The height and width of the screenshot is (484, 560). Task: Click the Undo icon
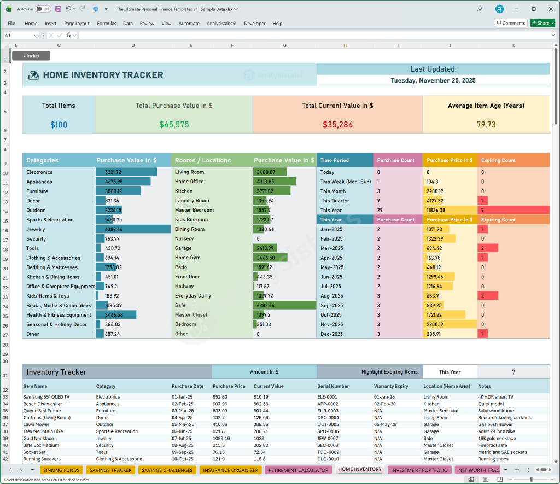[x=68, y=9]
